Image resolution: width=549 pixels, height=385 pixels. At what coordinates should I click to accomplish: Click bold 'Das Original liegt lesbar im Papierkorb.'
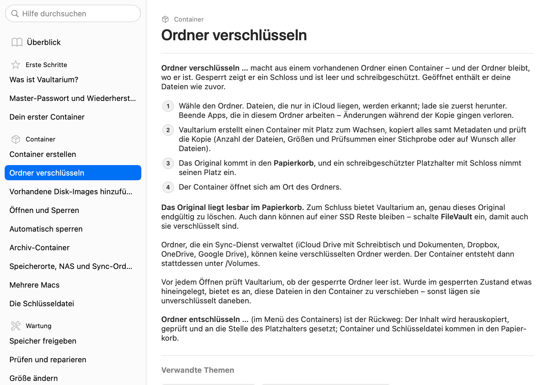point(233,207)
